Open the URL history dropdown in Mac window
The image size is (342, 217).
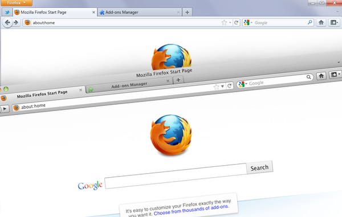point(222,87)
